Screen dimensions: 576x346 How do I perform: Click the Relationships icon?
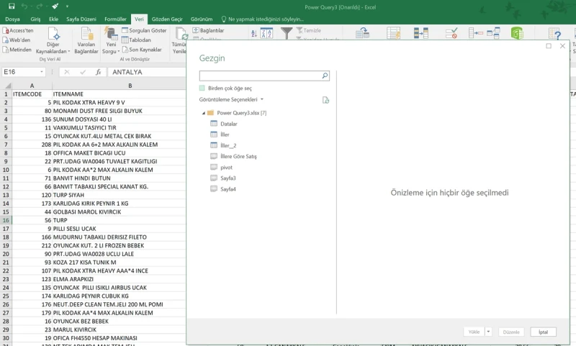(x=493, y=33)
